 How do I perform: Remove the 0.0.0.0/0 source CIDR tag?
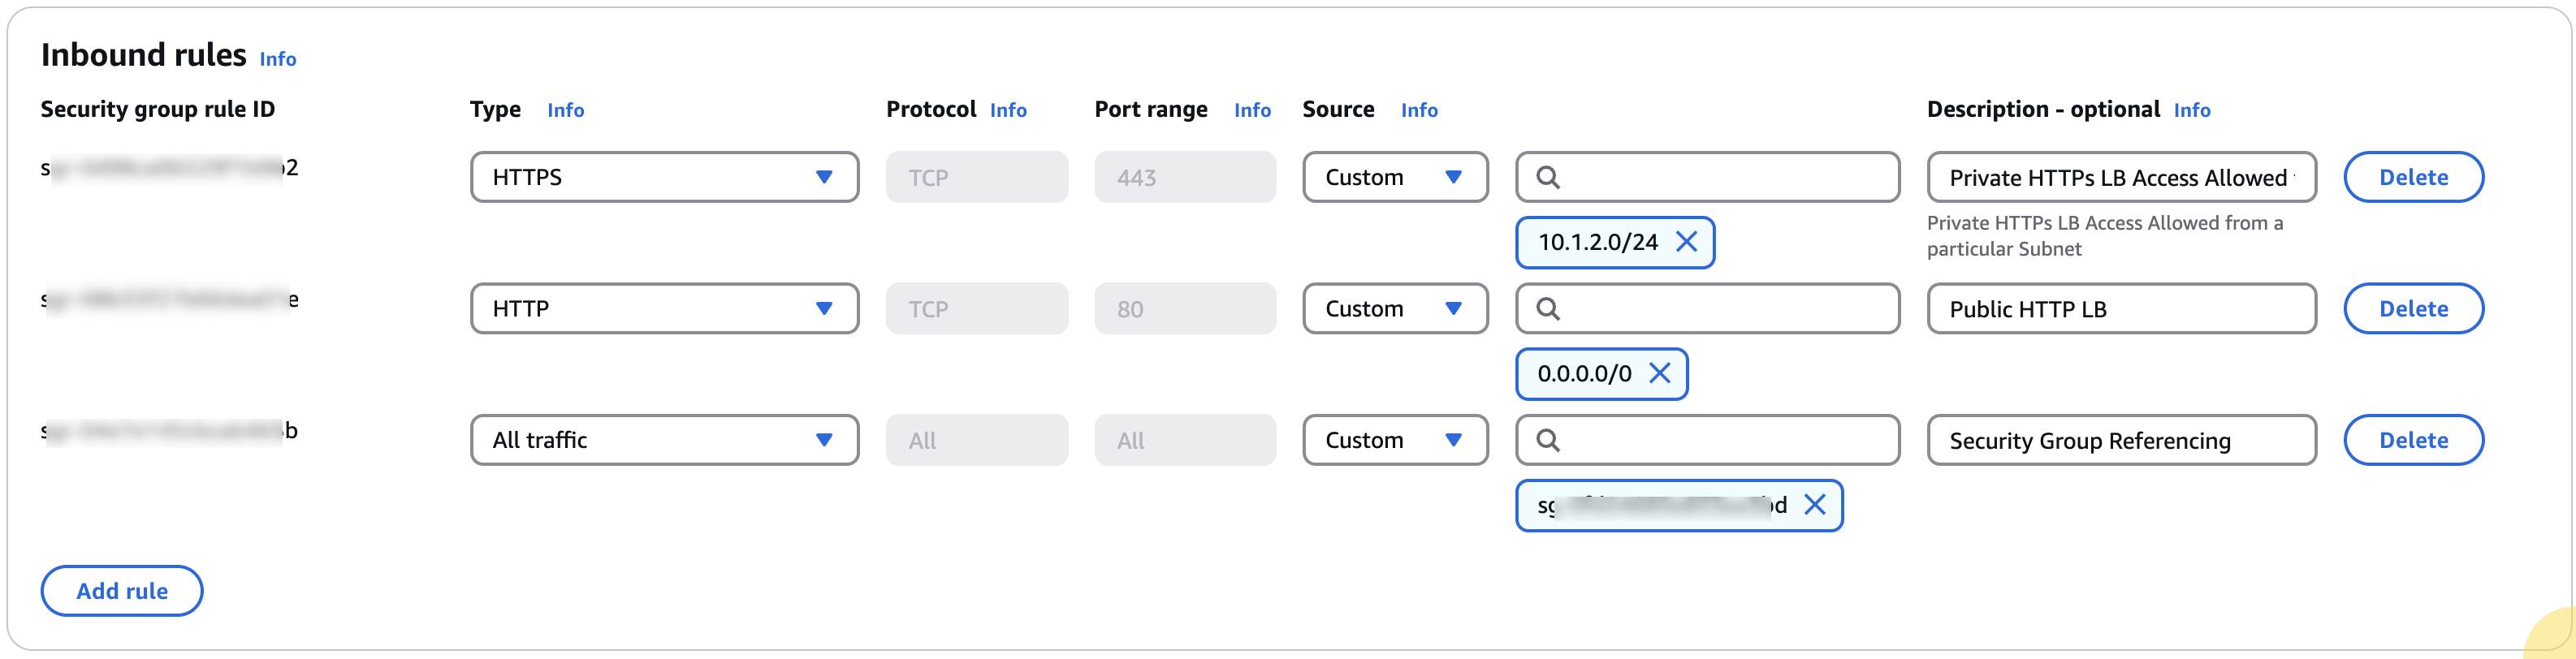(x=1659, y=373)
